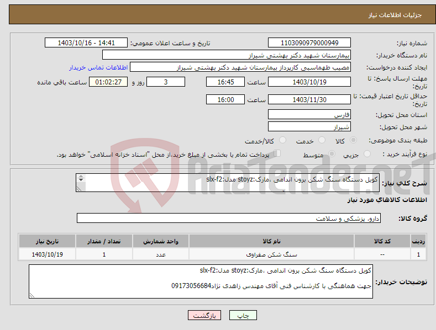Click the table date cell 1403/10/19
Image resolution: width=436 pixels, height=330 pixels.
[x=48, y=254]
